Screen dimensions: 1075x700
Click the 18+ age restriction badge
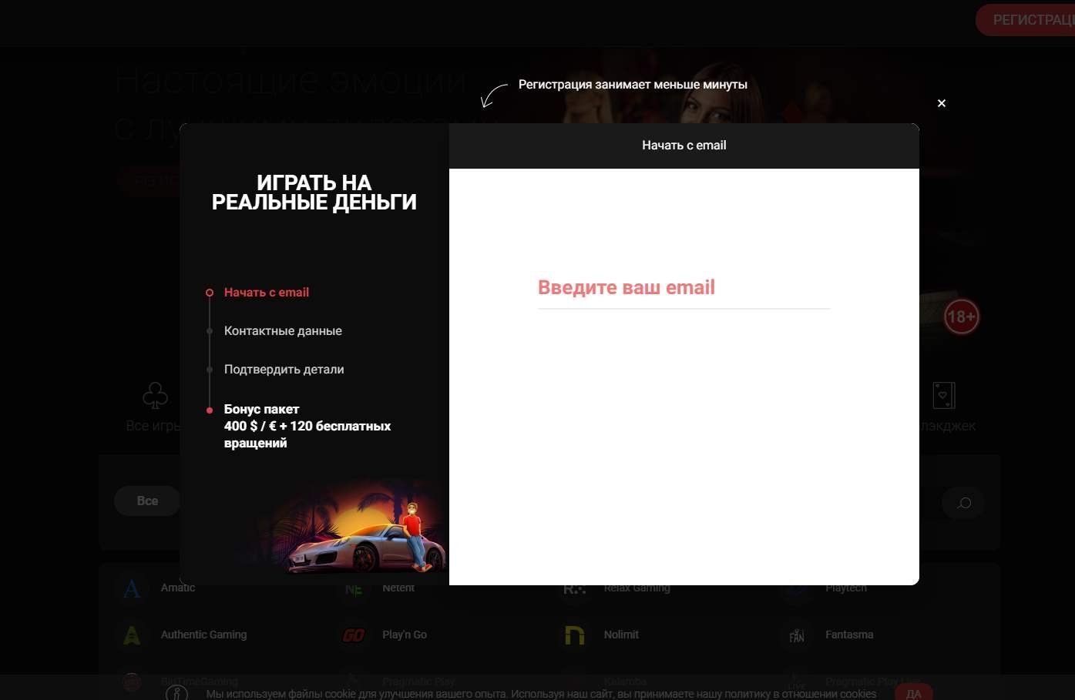click(961, 317)
